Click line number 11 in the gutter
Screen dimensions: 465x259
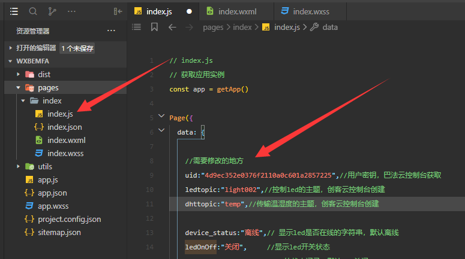150,204
